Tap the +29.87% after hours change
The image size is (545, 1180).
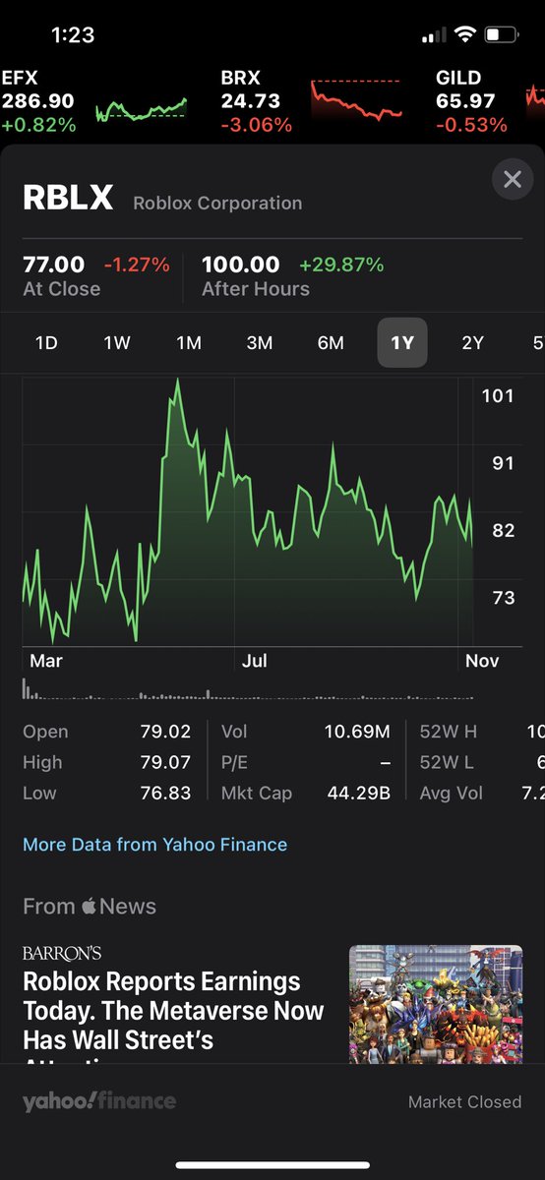tap(341, 265)
